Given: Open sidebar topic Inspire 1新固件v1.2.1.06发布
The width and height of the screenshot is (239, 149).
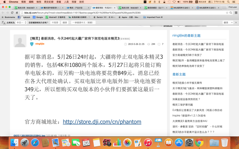Looking at the screenshot, I should click(189, 116).
